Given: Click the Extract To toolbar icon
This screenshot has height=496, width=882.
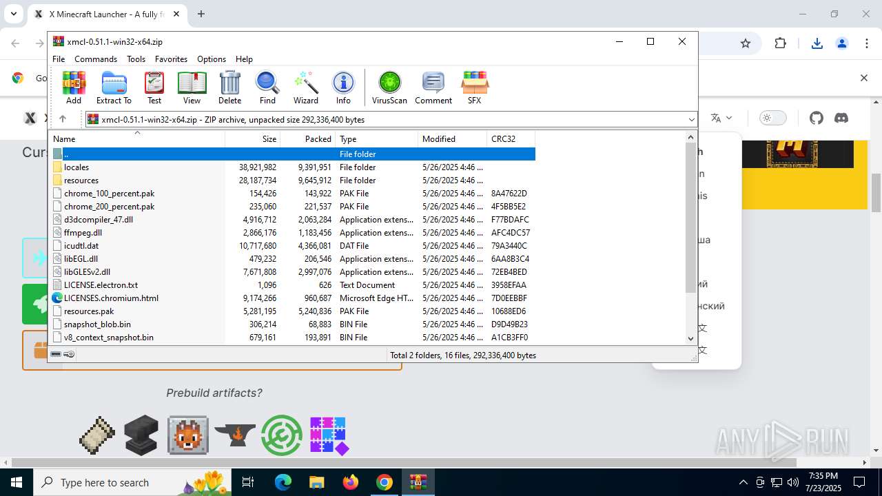Looking at the screenshot, I should (x=114, y=87).
